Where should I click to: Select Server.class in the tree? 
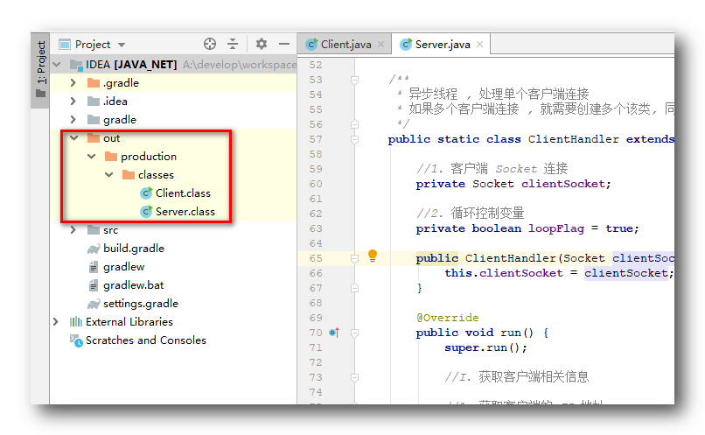pyautogui.click(x=185, y=212)
